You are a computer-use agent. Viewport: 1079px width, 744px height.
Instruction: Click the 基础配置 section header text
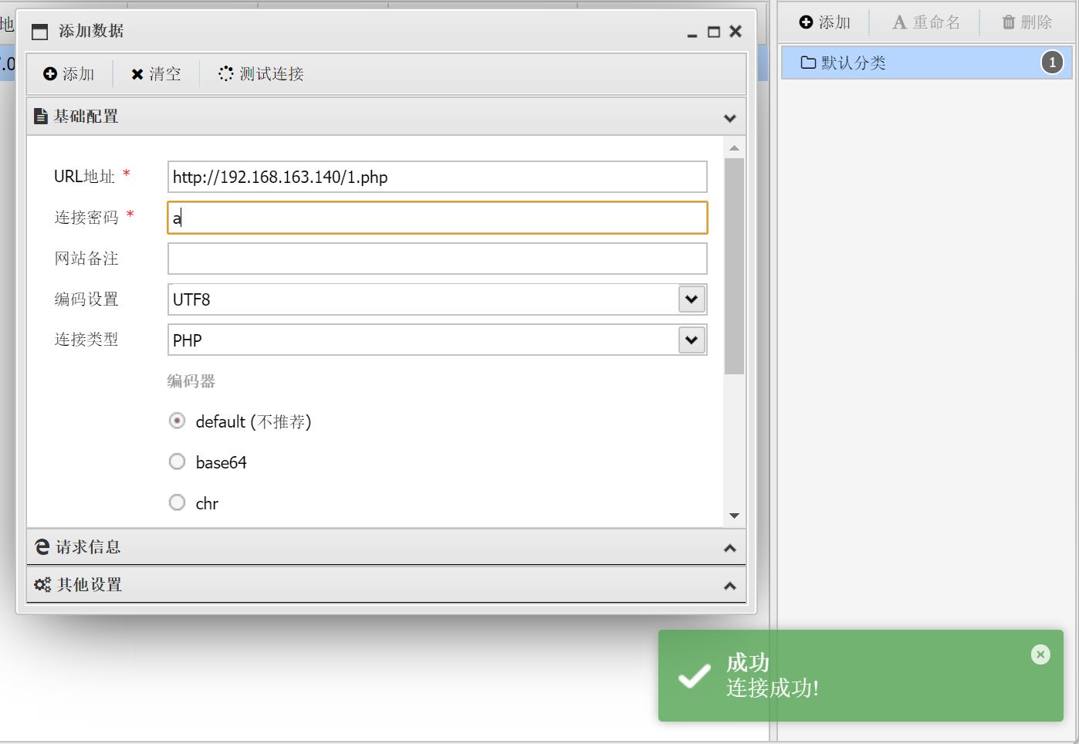click(86, 117)
